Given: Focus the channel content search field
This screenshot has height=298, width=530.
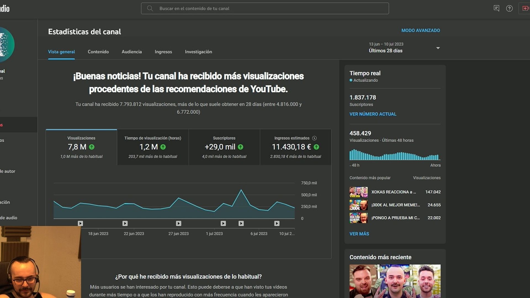Looking at the screenshot, I should tap(265, 8).
